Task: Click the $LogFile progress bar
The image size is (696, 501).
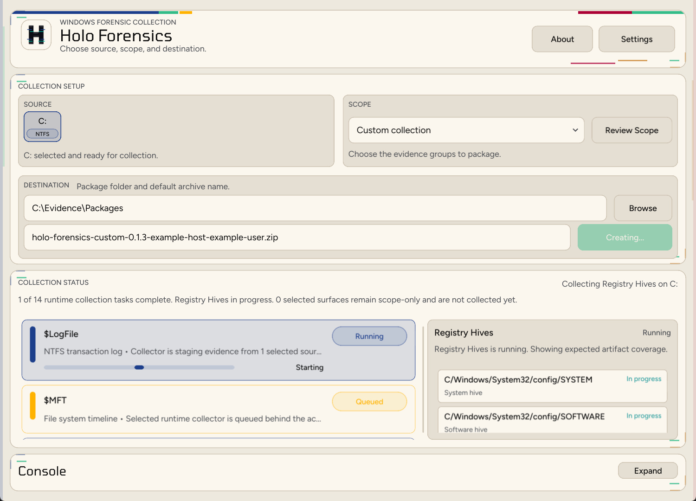Action: (x=139, y=367)
